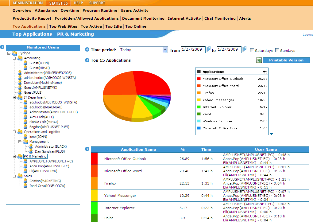The height and width of the screenshot is (222, 313).
Task: Click user icon for ionel(JOHN)
Action: click(25, 137)
